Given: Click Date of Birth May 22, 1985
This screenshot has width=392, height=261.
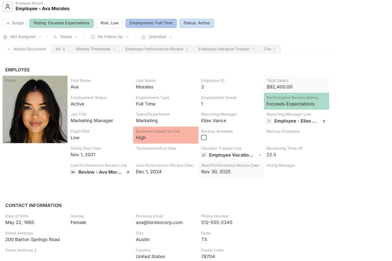Looking at the screenshot, I should coord(20,223).
